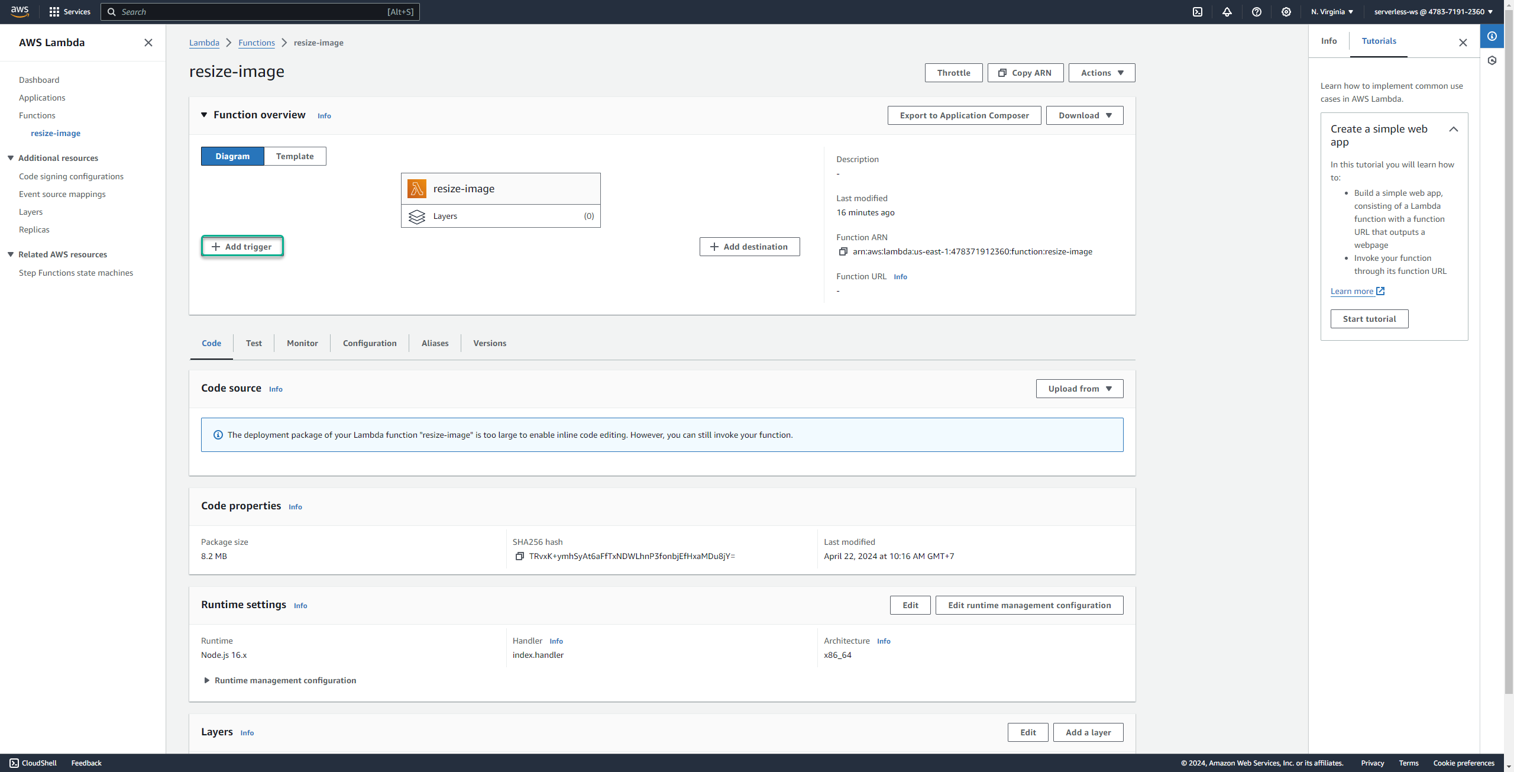
Task: Click Info link next to Function URL
Action: (x=900, y=277)
